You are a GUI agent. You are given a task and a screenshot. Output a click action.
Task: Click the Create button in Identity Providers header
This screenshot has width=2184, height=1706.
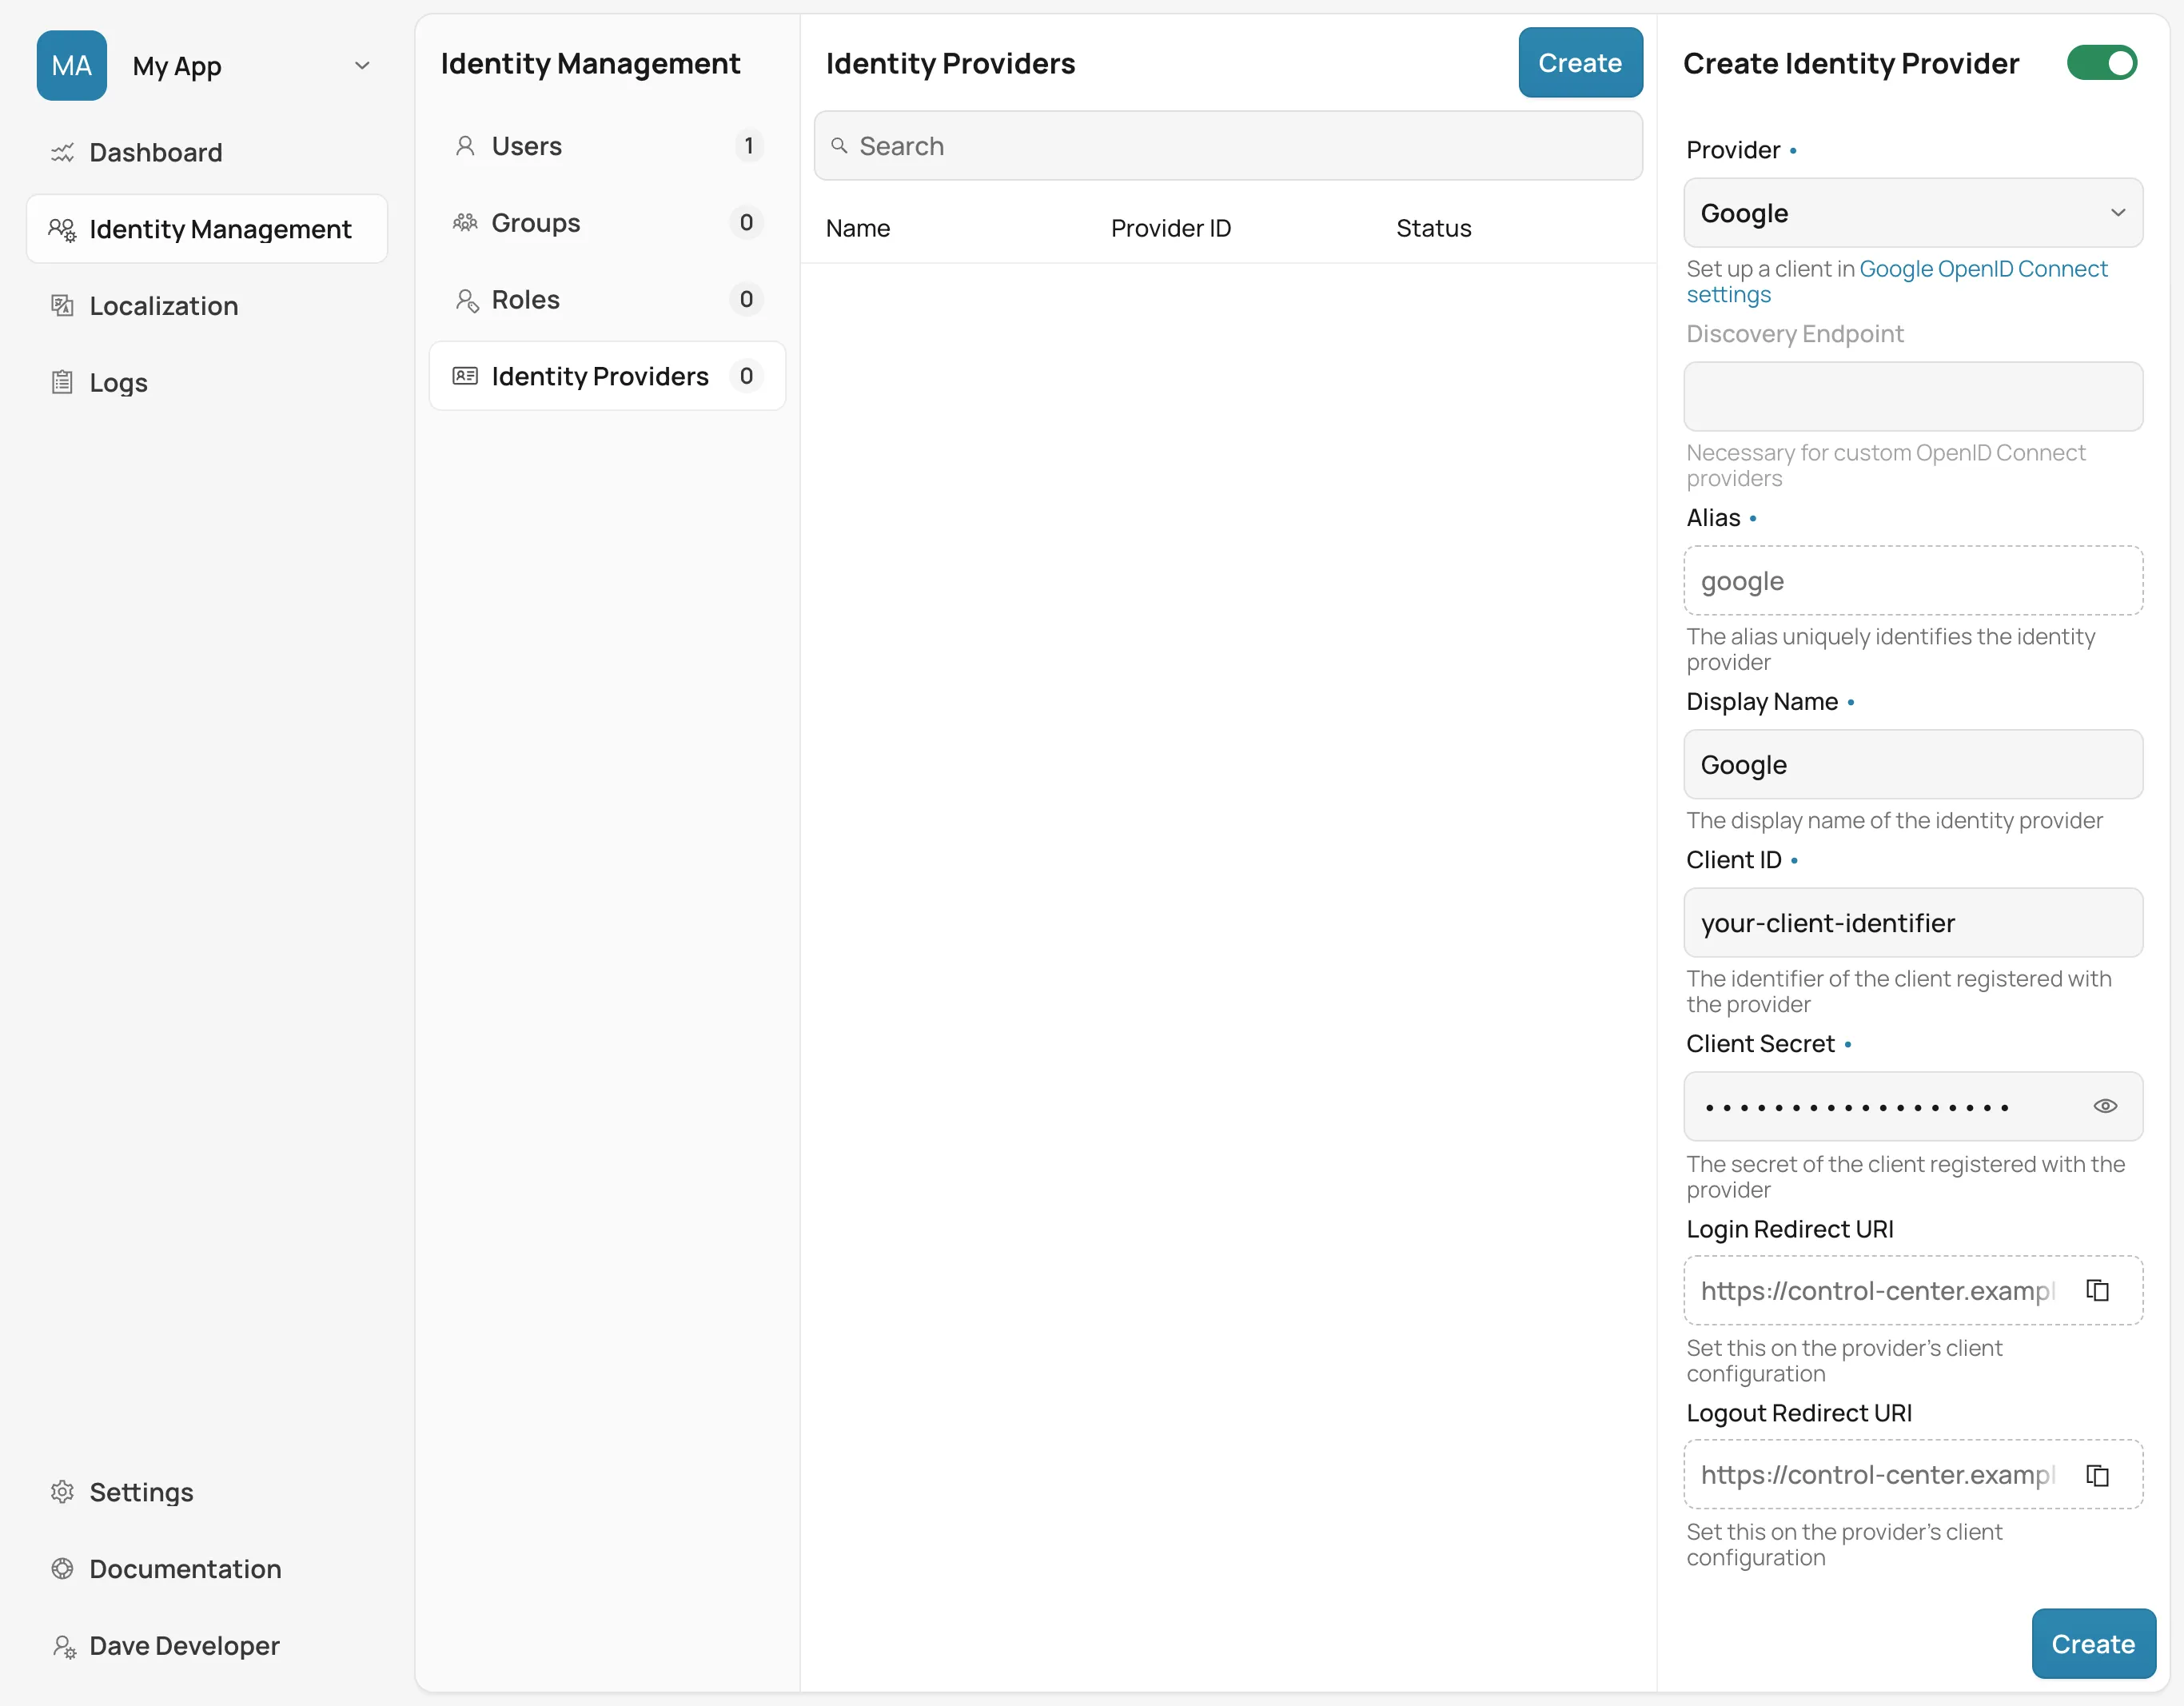click(1579, 62)
